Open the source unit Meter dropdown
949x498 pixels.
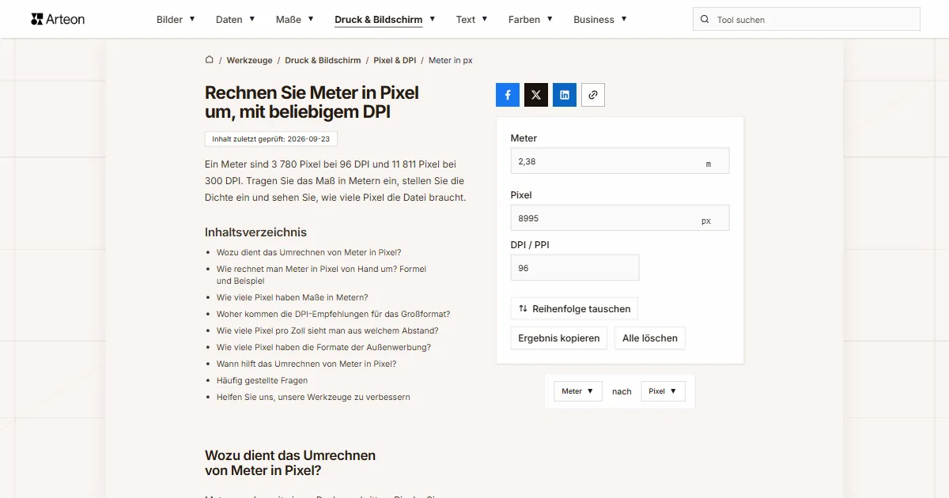pyautogui.click(x=578, y=391)
